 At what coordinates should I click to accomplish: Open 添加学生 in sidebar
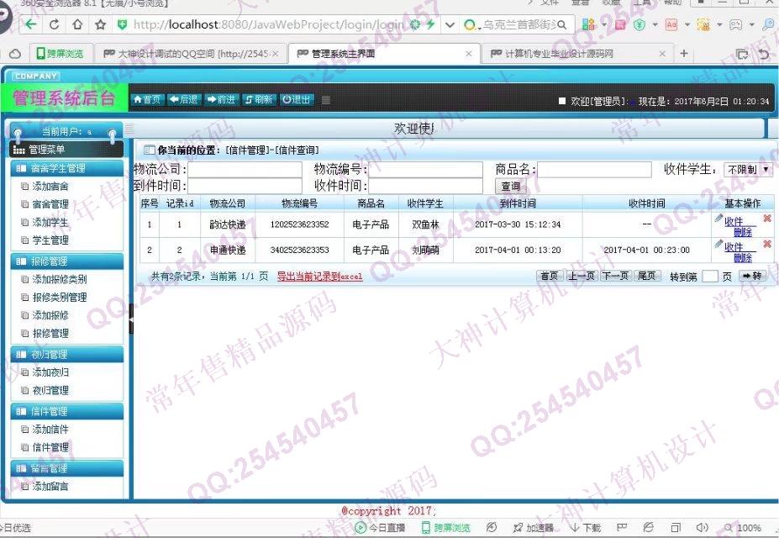pos(50,223)
